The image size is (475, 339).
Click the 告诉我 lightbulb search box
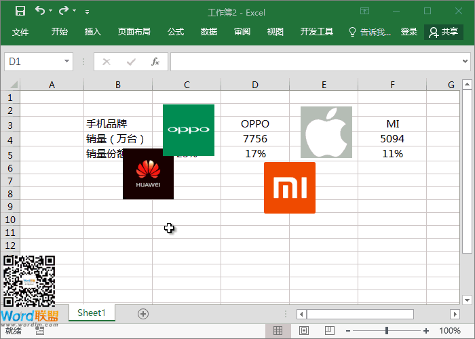click(370, 32)
